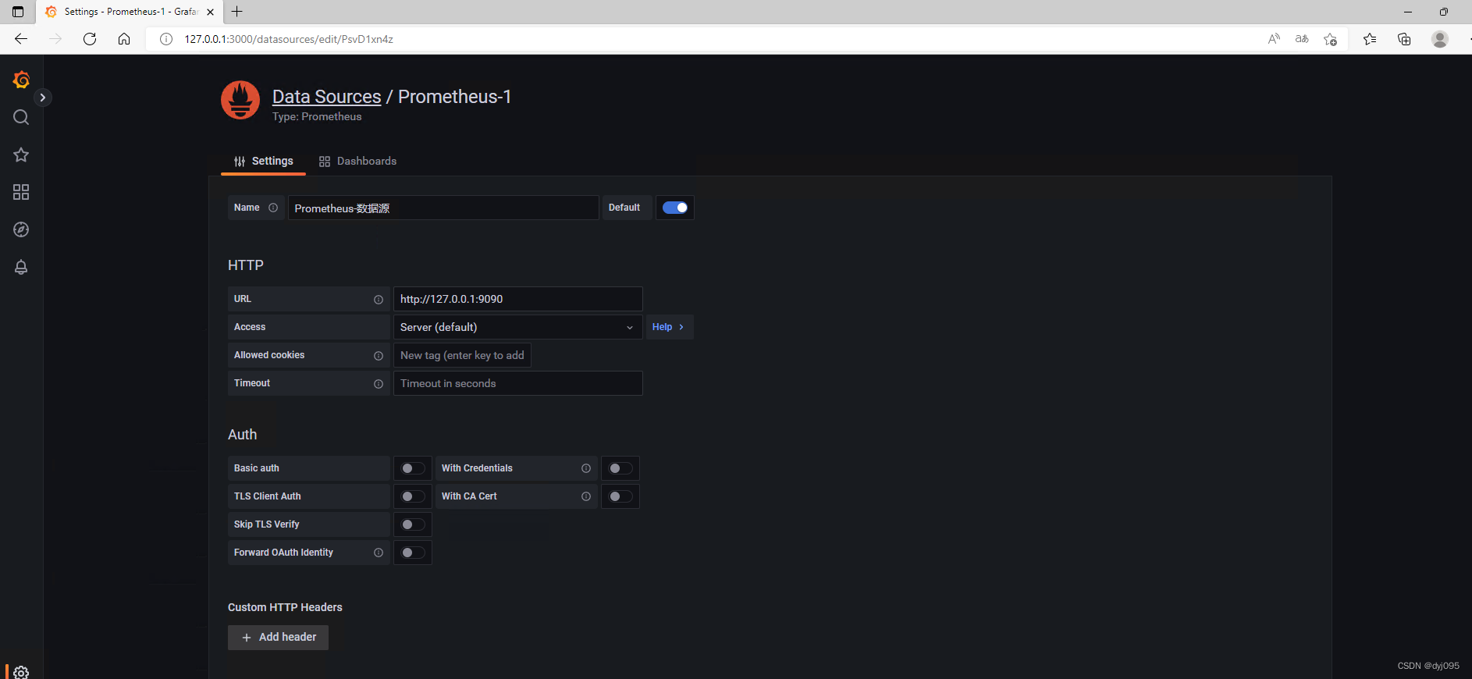1472x679 pixels.
Task: Click the Name info icon
Action: coord(273,208)
